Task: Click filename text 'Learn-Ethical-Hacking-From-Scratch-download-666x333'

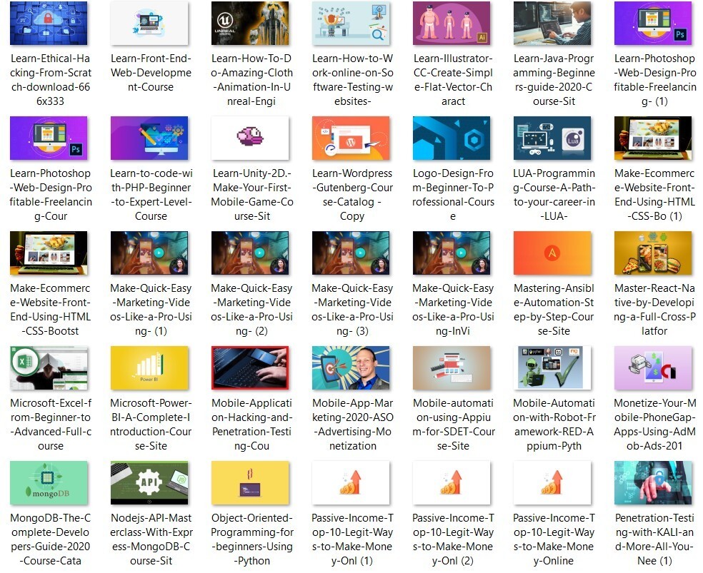Action: tap(50, 80)
